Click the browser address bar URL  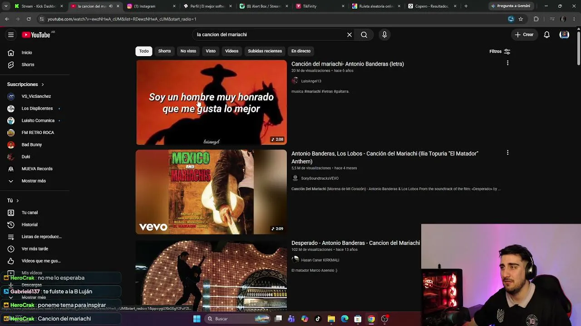pos(122,19)
